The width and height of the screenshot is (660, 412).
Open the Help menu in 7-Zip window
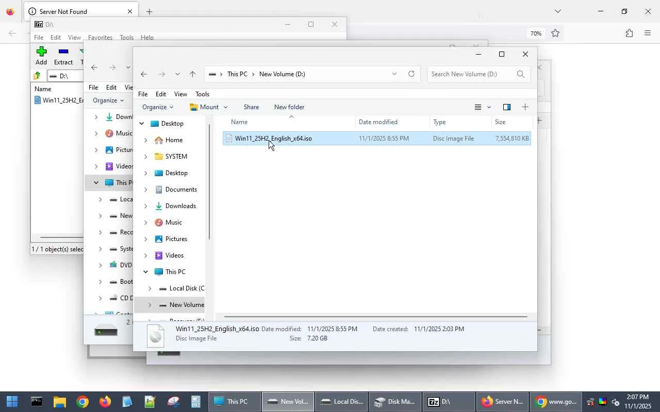pos(147,38)
